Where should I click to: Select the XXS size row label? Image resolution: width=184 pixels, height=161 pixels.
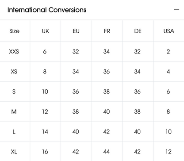click(14, 52)
